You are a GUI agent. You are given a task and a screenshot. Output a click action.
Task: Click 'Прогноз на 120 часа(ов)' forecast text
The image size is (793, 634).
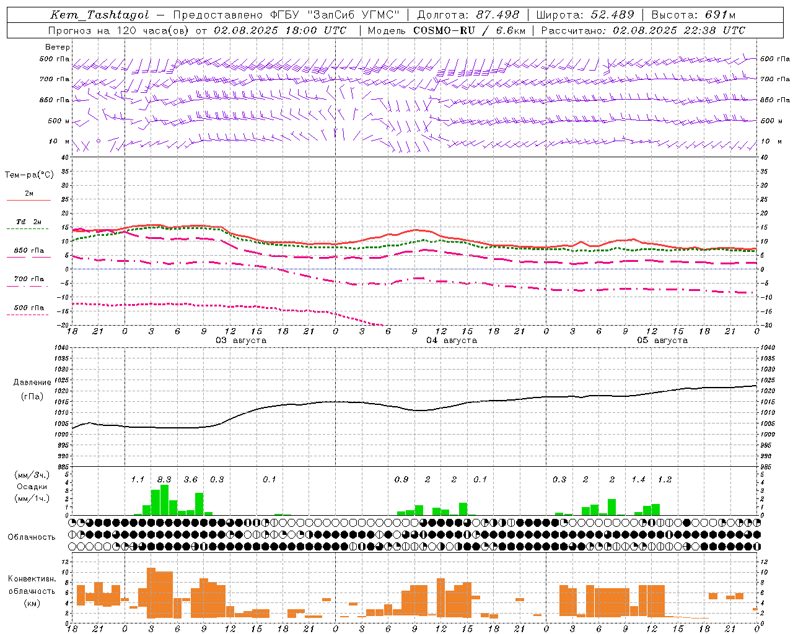point(119,30)
